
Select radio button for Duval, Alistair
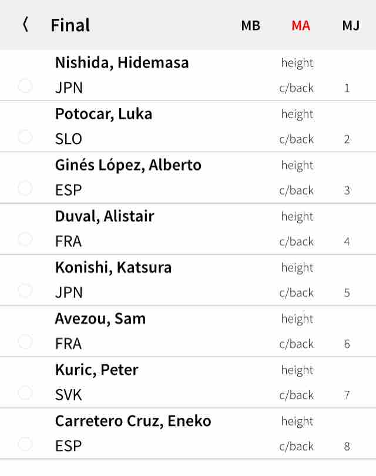tap(25, 239)
